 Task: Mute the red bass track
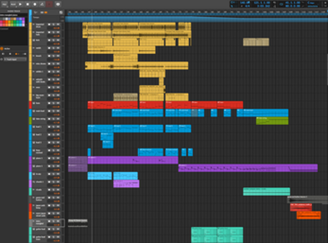coord(49,103)
